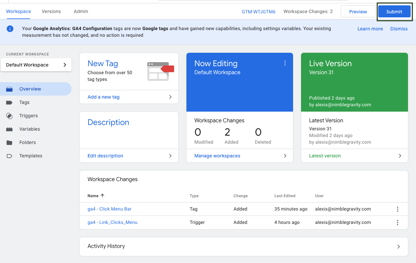416x263 pixels.
Task: Open the ga4 - Click Menu Bar tag
Action: (109, 209)
